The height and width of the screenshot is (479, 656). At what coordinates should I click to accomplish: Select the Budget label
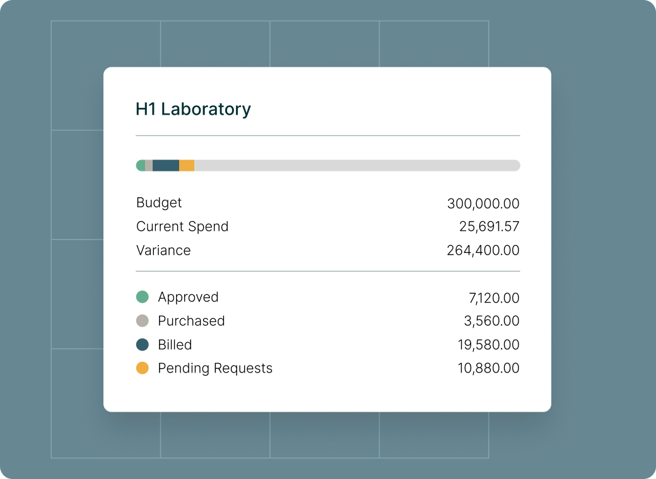pyautogui.click(x=159, y=203)
